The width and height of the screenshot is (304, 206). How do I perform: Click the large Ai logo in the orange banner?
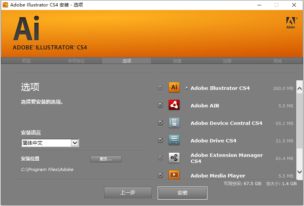click(x=26, y=29)
